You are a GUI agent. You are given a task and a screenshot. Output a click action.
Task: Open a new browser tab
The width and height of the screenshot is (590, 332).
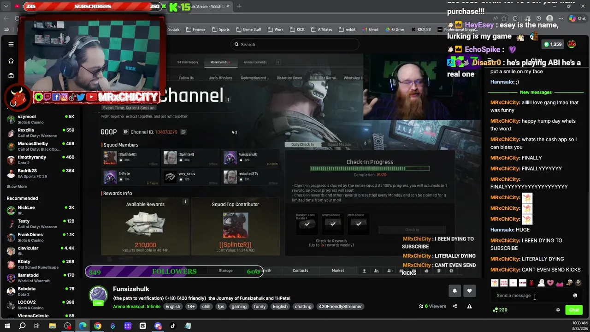(239, 6)
